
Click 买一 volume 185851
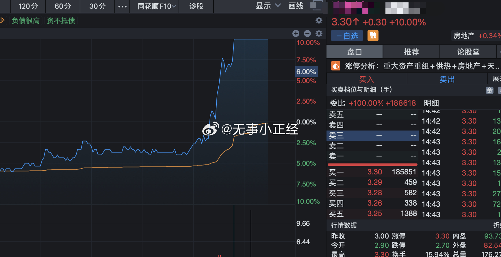404,172
